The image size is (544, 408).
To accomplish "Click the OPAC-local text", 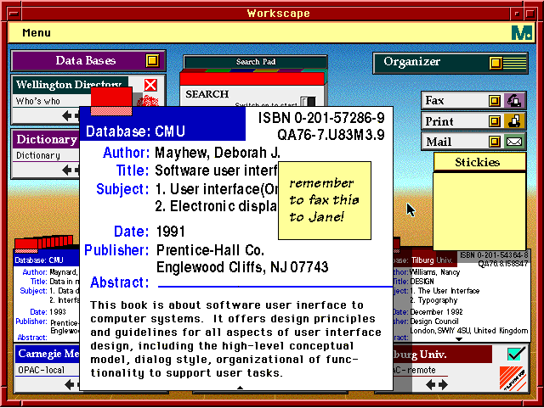I will coord(41,370).
